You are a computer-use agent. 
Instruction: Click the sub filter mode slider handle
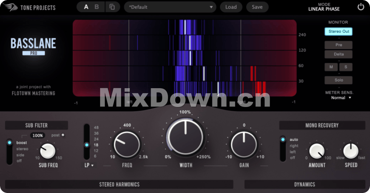click(x=9, y=142)
